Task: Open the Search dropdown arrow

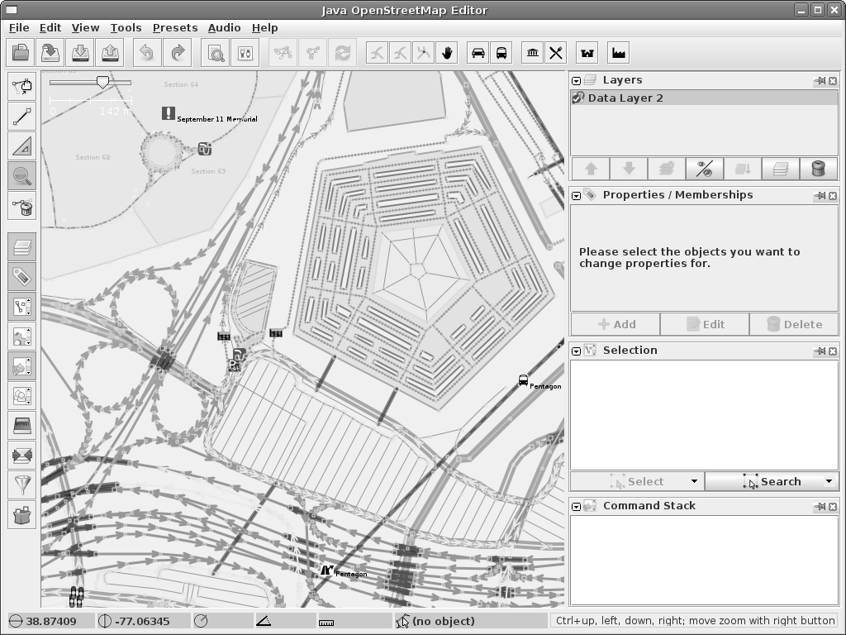Action: (829, 481)
